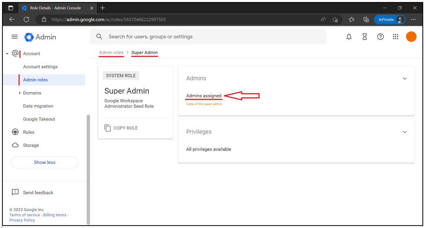The width and height of the screenshot is (426, 228).
Task: Close the Role Details tab
Action: click(x=91, y=8)
